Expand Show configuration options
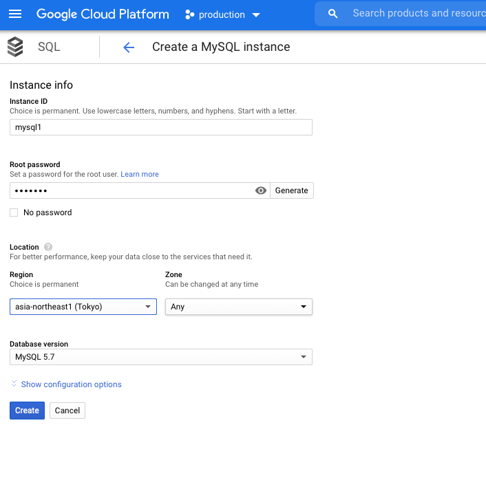 (71, 384)
